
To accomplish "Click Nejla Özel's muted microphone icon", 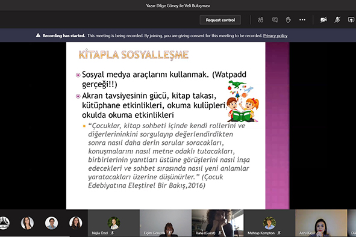I will [x=112, y=233].
